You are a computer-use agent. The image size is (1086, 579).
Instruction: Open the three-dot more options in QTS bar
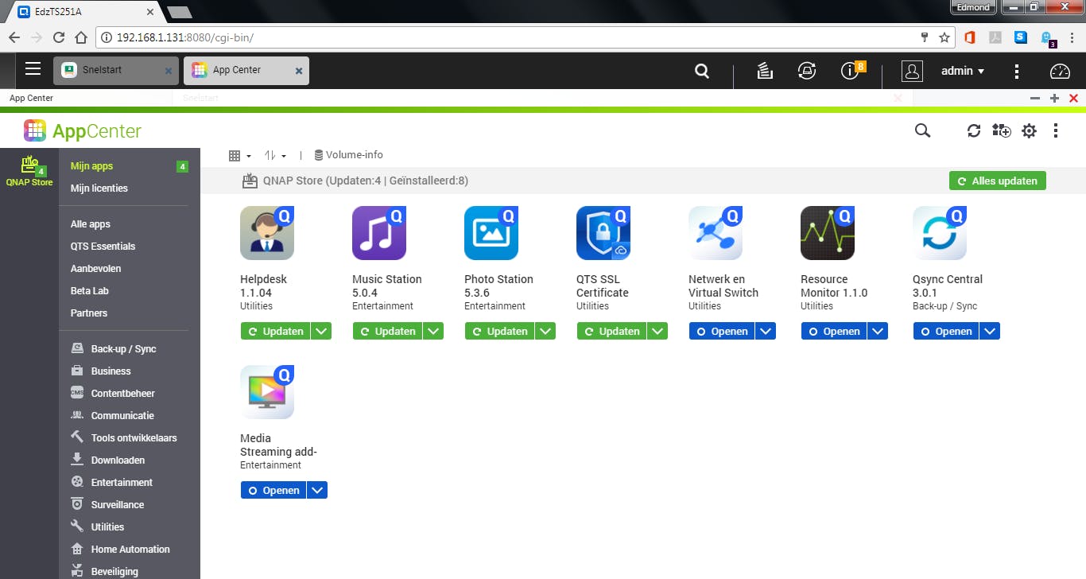pos(1017,71)
